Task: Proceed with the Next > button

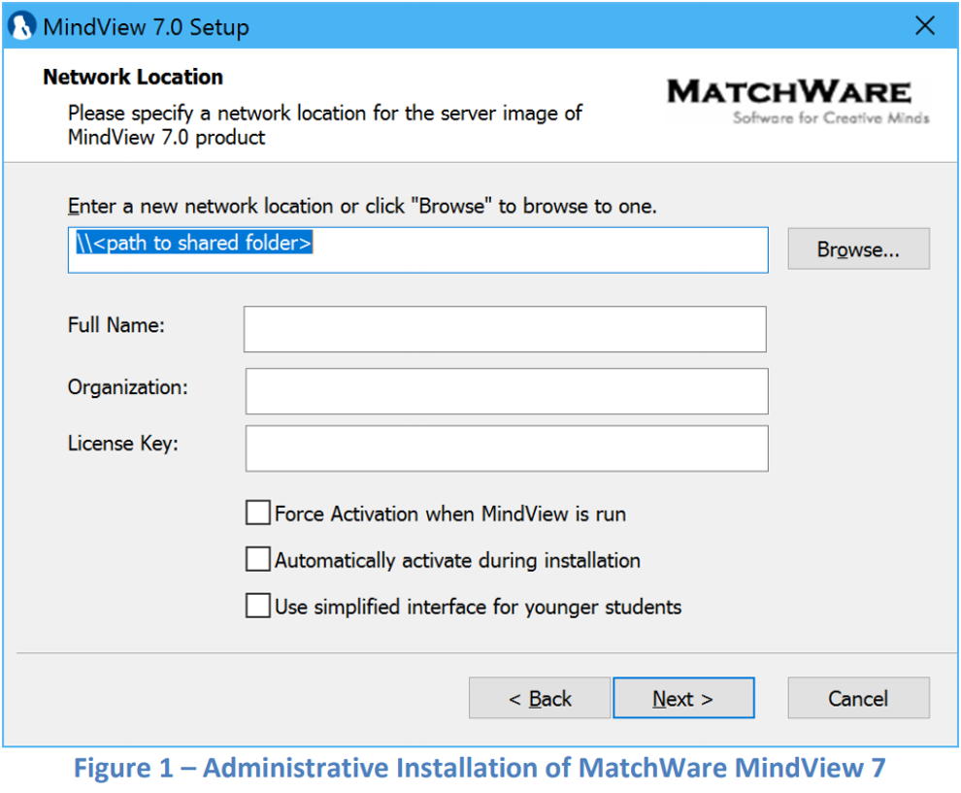Action: [x=683, y=698]
